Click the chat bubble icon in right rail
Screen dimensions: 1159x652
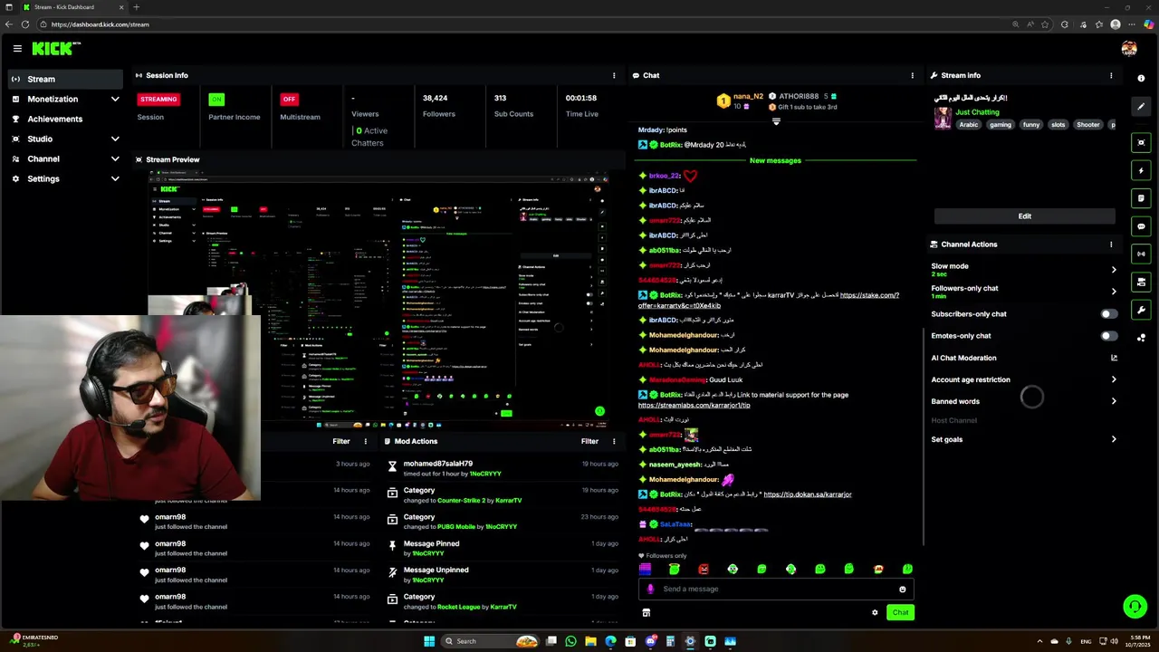click(x=1141, y=226)
